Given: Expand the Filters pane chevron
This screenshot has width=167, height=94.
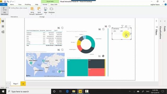Looking at the screenshot, I should coord(156,21).
